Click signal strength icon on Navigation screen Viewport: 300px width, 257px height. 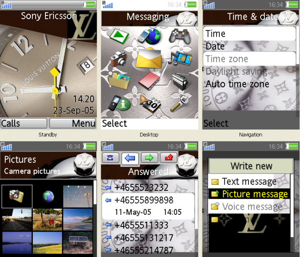click(209, 5)
